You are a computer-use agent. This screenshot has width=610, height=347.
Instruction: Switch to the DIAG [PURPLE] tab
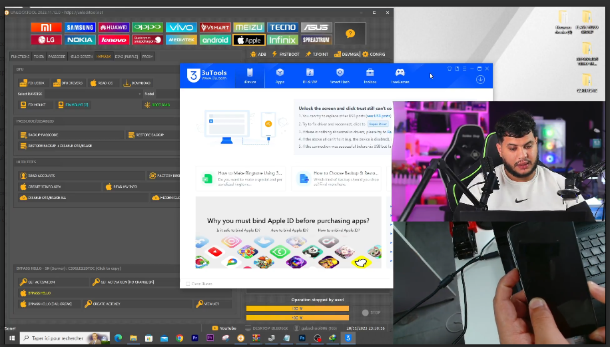tap(127, 57)
